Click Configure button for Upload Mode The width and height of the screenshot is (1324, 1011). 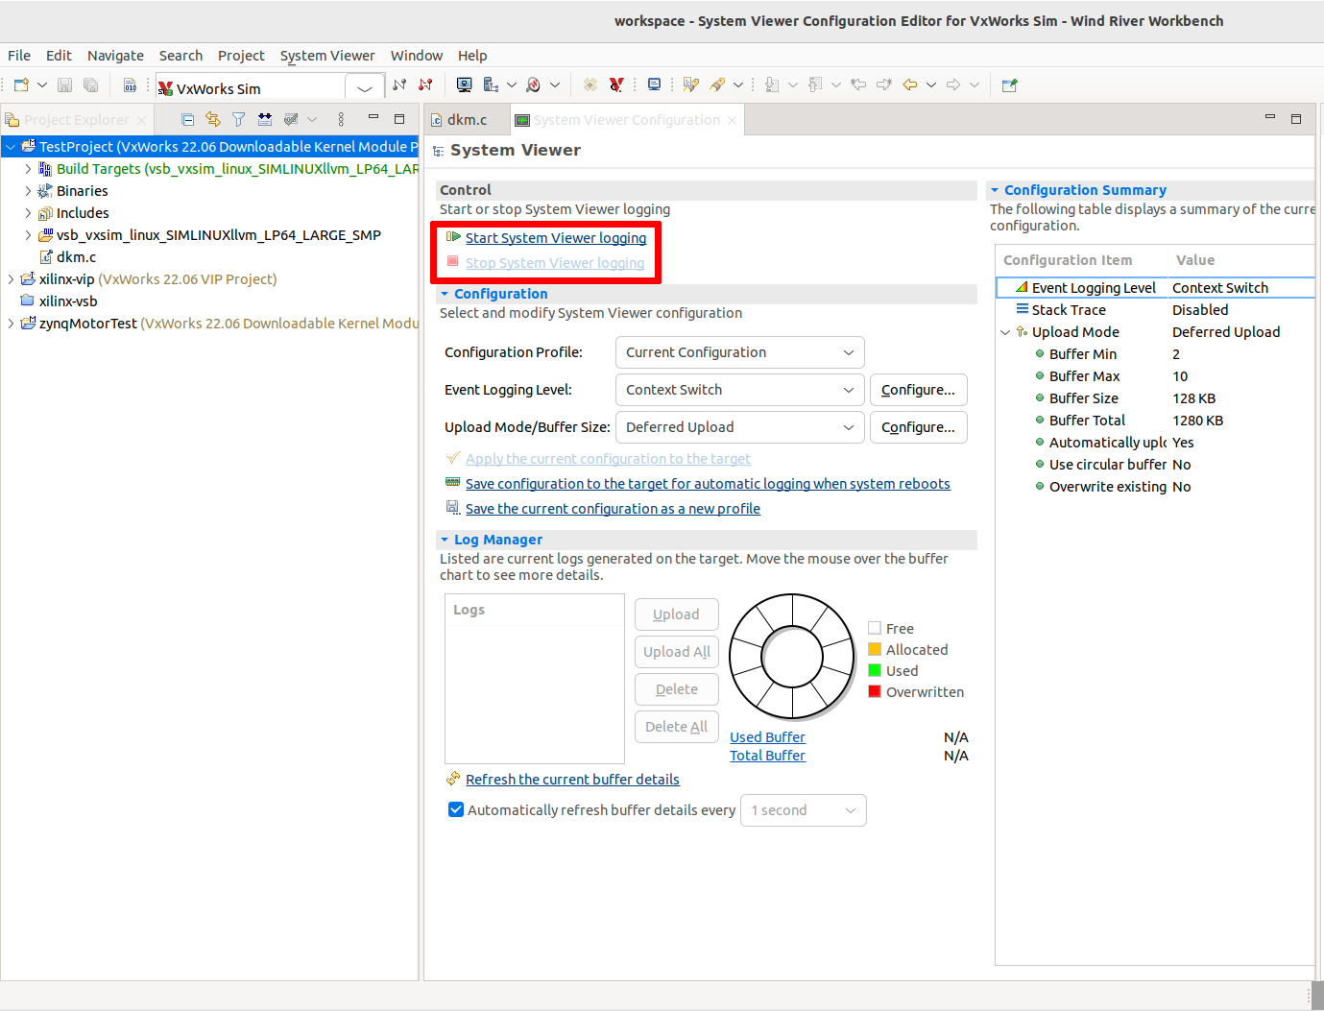pos(918,427)
